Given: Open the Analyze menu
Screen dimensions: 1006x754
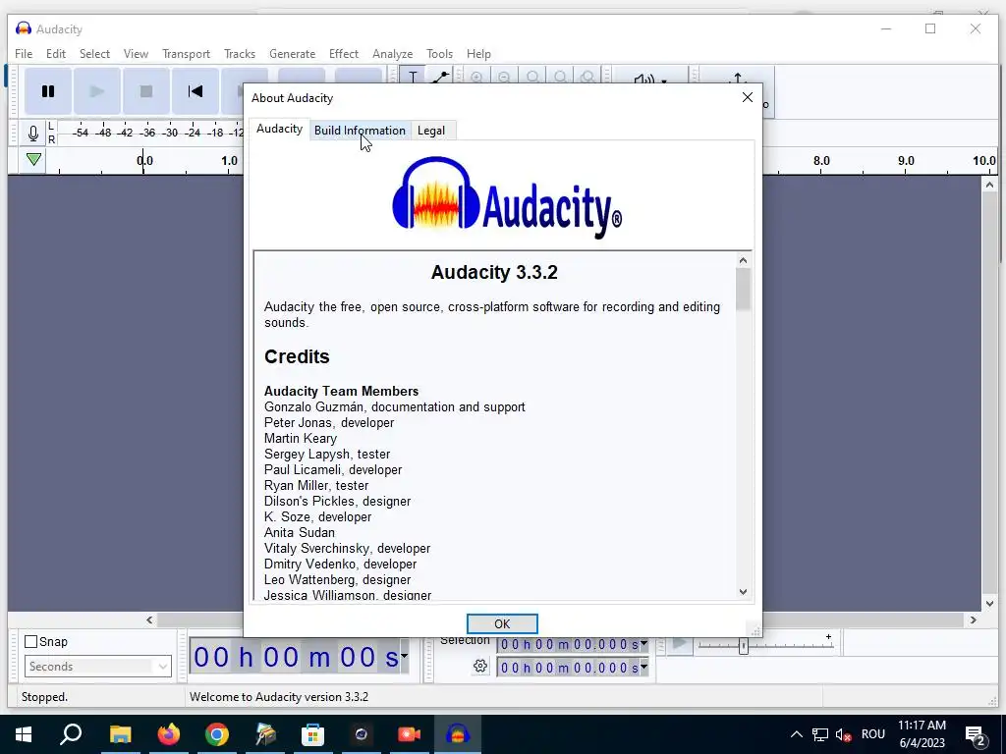Looking at the screenshot, I should coord(393,54).
